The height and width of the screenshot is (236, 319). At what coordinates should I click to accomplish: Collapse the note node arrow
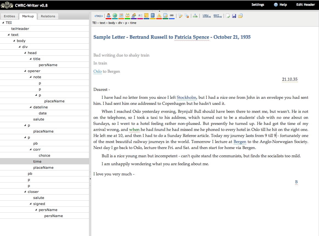[x=30, y=77]
